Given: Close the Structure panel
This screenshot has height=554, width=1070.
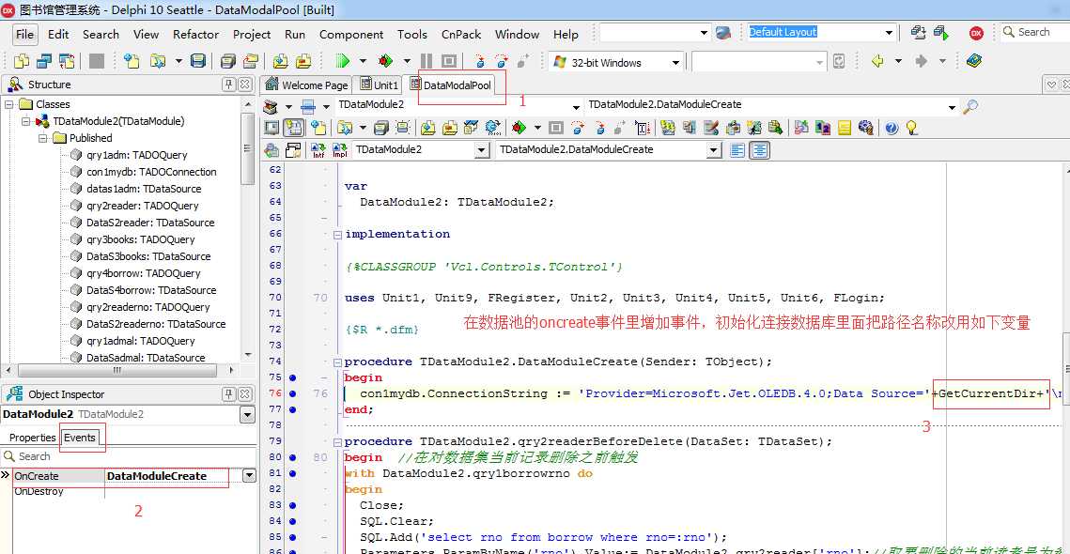Looking at the screenshot, I should click(x=244, y=85).
